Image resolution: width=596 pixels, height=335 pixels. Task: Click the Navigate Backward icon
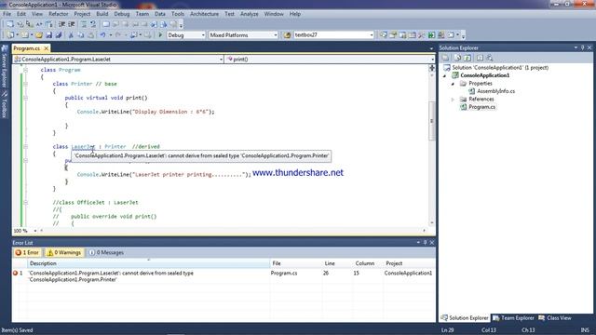pos(133,35)
